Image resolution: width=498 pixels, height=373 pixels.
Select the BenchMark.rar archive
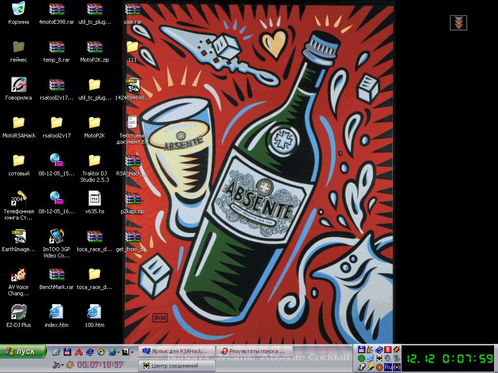coord(56,278)
